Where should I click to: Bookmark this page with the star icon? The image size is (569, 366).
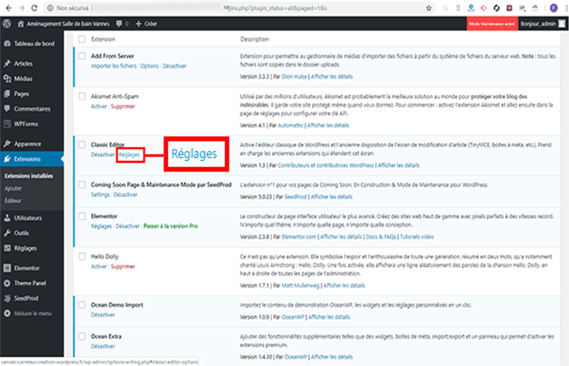pyautogui.click(x=428, y=8)
